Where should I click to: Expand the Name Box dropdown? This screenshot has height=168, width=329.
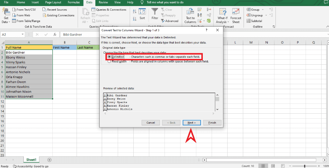tap(22, 34)
